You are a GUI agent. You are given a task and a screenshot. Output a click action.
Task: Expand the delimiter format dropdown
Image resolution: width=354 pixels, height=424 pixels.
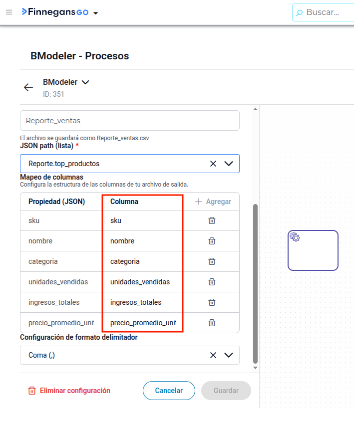pos(229,355)
